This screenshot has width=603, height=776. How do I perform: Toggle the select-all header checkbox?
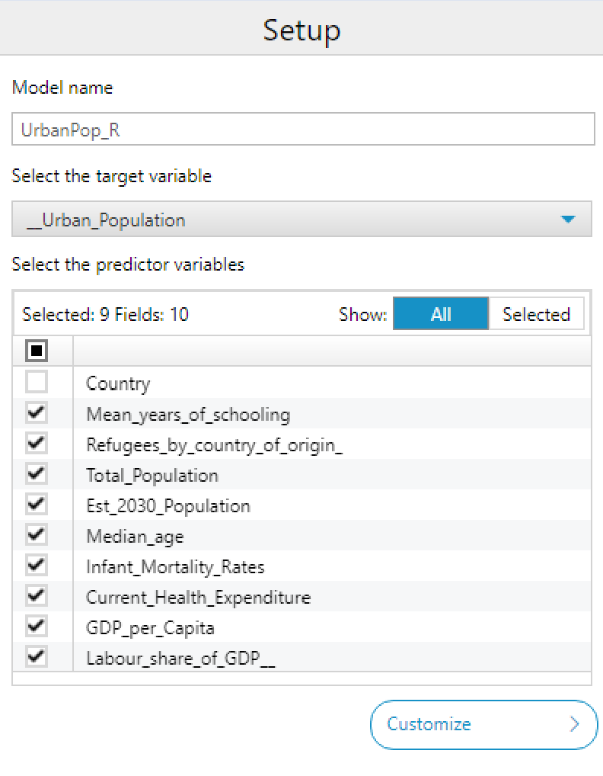[x=37, y=351]
